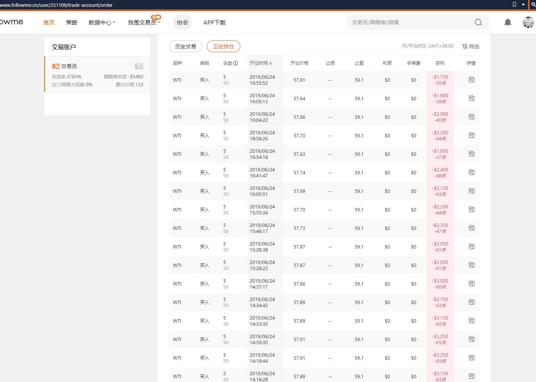Open details icon for 16:00:51 trade

point(471,191)
